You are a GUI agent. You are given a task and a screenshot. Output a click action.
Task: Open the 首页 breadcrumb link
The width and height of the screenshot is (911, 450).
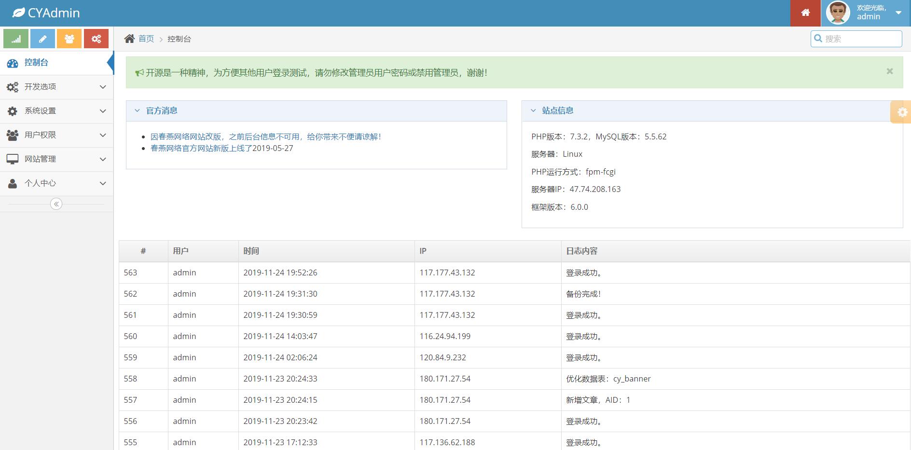click(146, 39)
